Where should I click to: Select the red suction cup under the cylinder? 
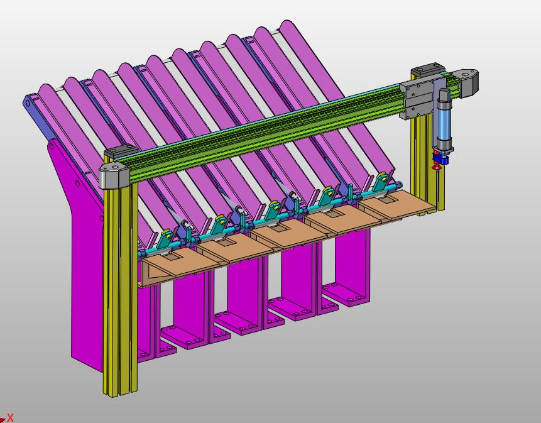click(x=437, y=167)
